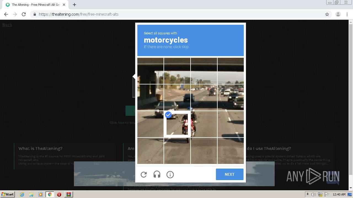Image resolution: width=353 pixels, height=198 pixels.
Task: Click the 'What is TheAltening?' heading
Action: [40, 148]
